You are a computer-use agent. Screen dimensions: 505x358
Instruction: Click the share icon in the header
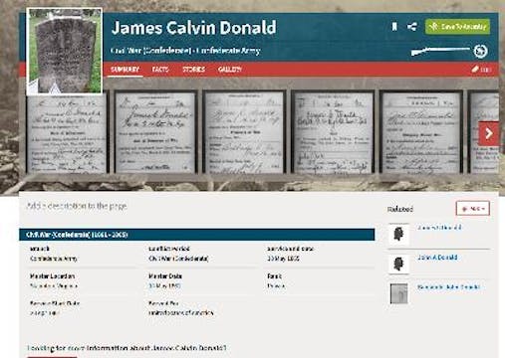click(x=412, y=27)
